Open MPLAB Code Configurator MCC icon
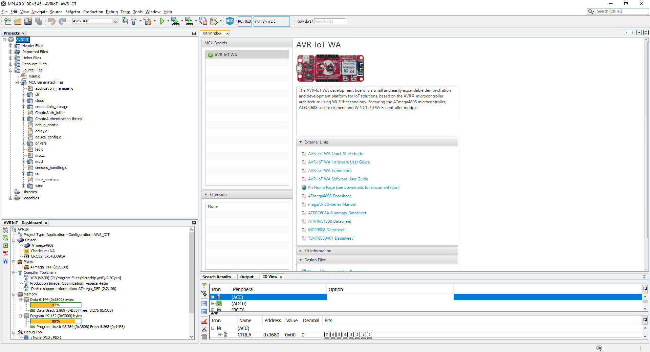Screen dimensions: 650x352 [x=230, y=21]
